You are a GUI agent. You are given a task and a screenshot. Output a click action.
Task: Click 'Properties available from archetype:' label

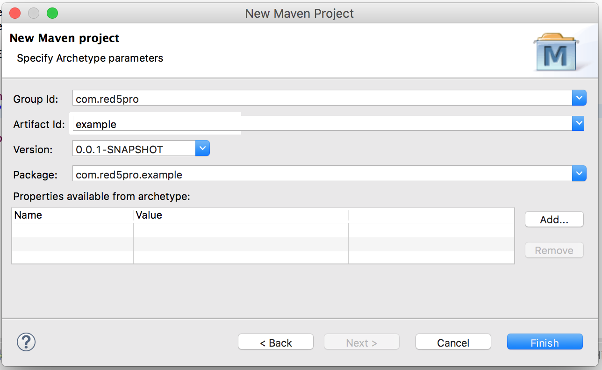coord(102,196)
